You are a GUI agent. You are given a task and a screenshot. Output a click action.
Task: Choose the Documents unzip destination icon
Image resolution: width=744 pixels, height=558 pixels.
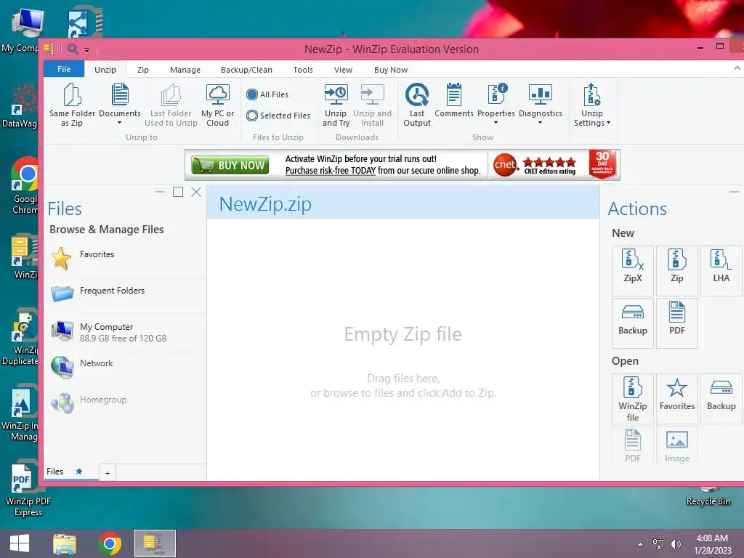point(120,94)
